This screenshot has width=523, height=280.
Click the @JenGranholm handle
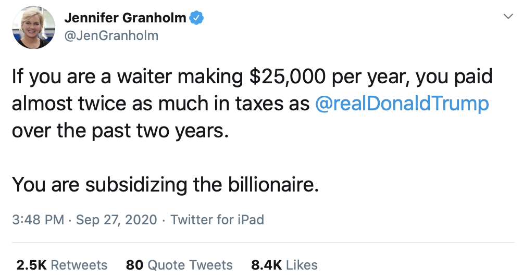coord(111,35)
